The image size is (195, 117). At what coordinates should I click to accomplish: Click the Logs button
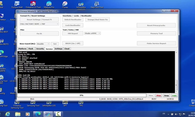pos(174,95)
